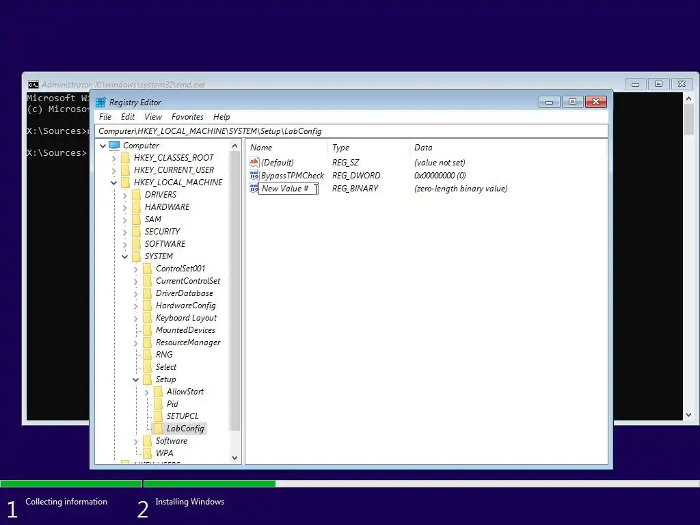Collapse the SYSTEM key chevron
Image resolution: width=700 pixels, height=525 pixels.
tap(125, 257)
